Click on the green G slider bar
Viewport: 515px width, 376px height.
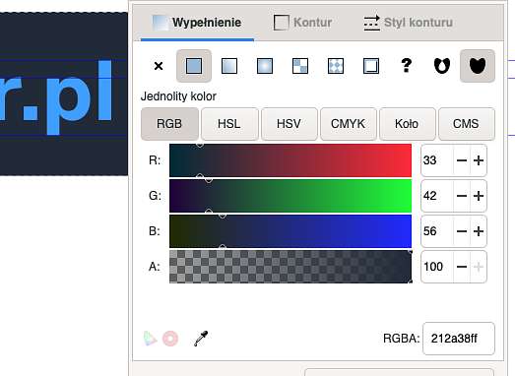click(x=290, y=196)
